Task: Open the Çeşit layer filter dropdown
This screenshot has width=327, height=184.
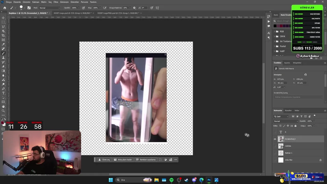Action: click(281, 116)
